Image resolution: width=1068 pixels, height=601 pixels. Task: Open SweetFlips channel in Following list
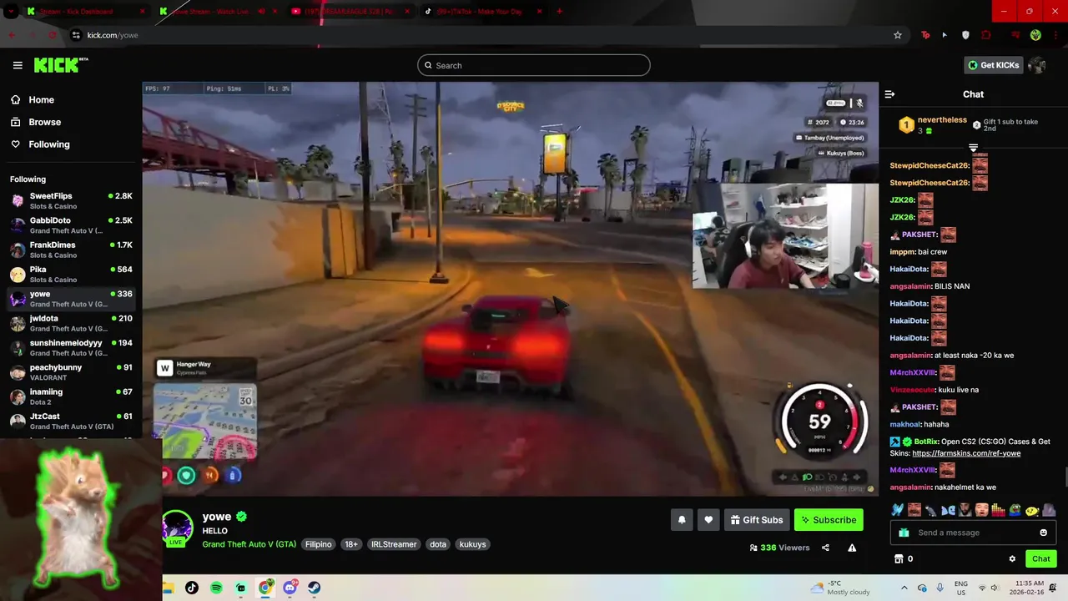click(x=71, y=200)
